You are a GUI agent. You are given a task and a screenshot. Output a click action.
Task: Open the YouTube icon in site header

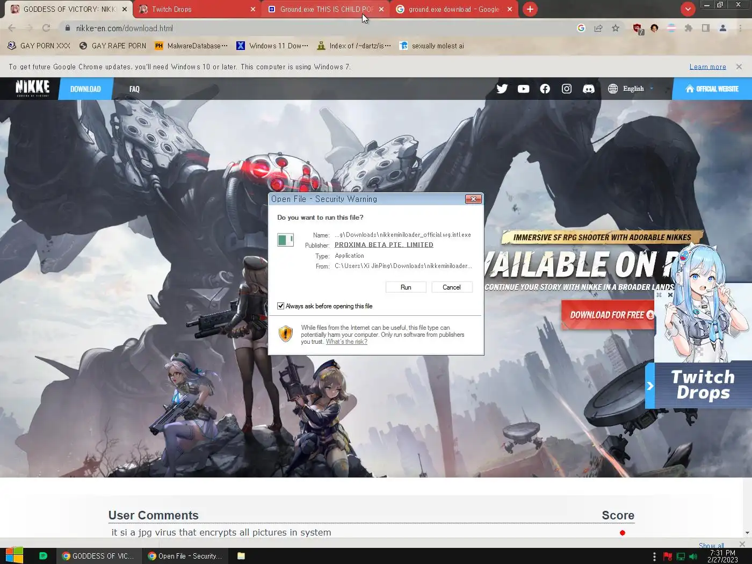pos(524,89)
